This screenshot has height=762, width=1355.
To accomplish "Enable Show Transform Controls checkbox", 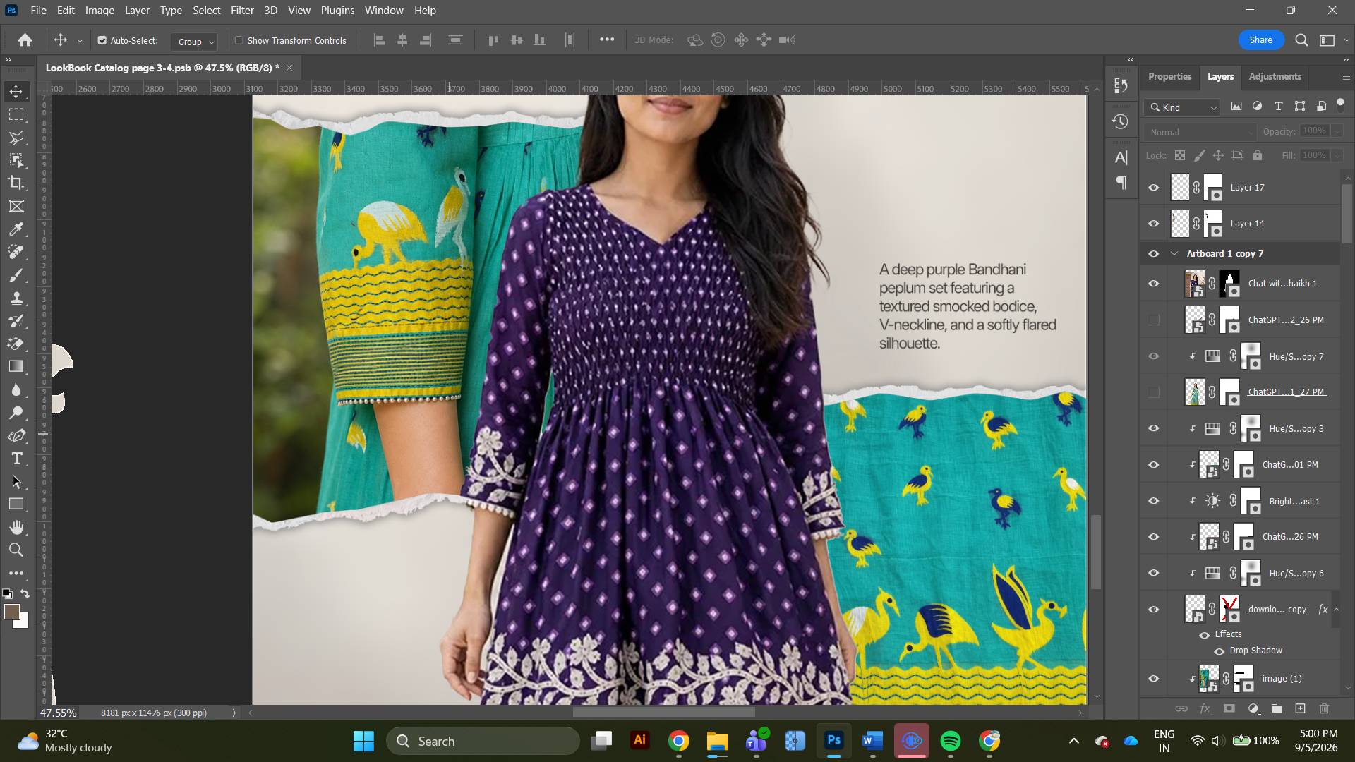I will (x=239, y=40).
